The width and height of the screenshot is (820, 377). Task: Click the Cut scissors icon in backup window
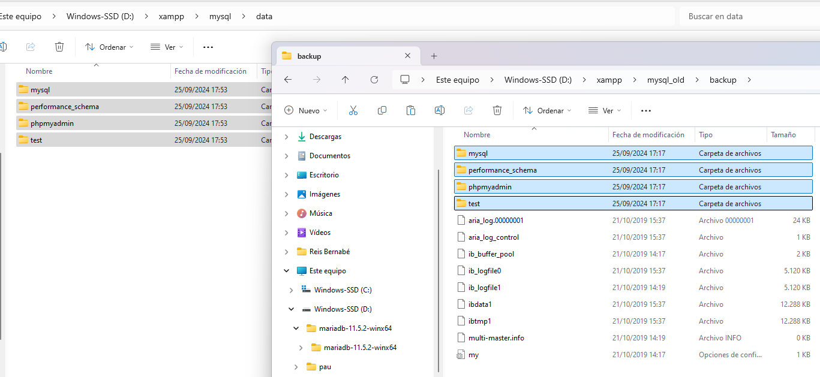353,110
